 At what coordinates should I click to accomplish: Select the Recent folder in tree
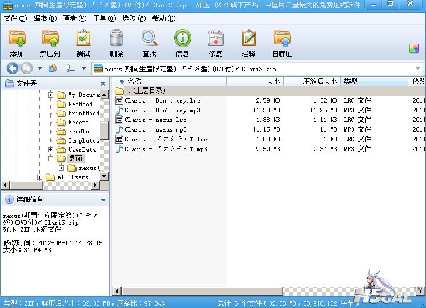click(x=78, y=122)
